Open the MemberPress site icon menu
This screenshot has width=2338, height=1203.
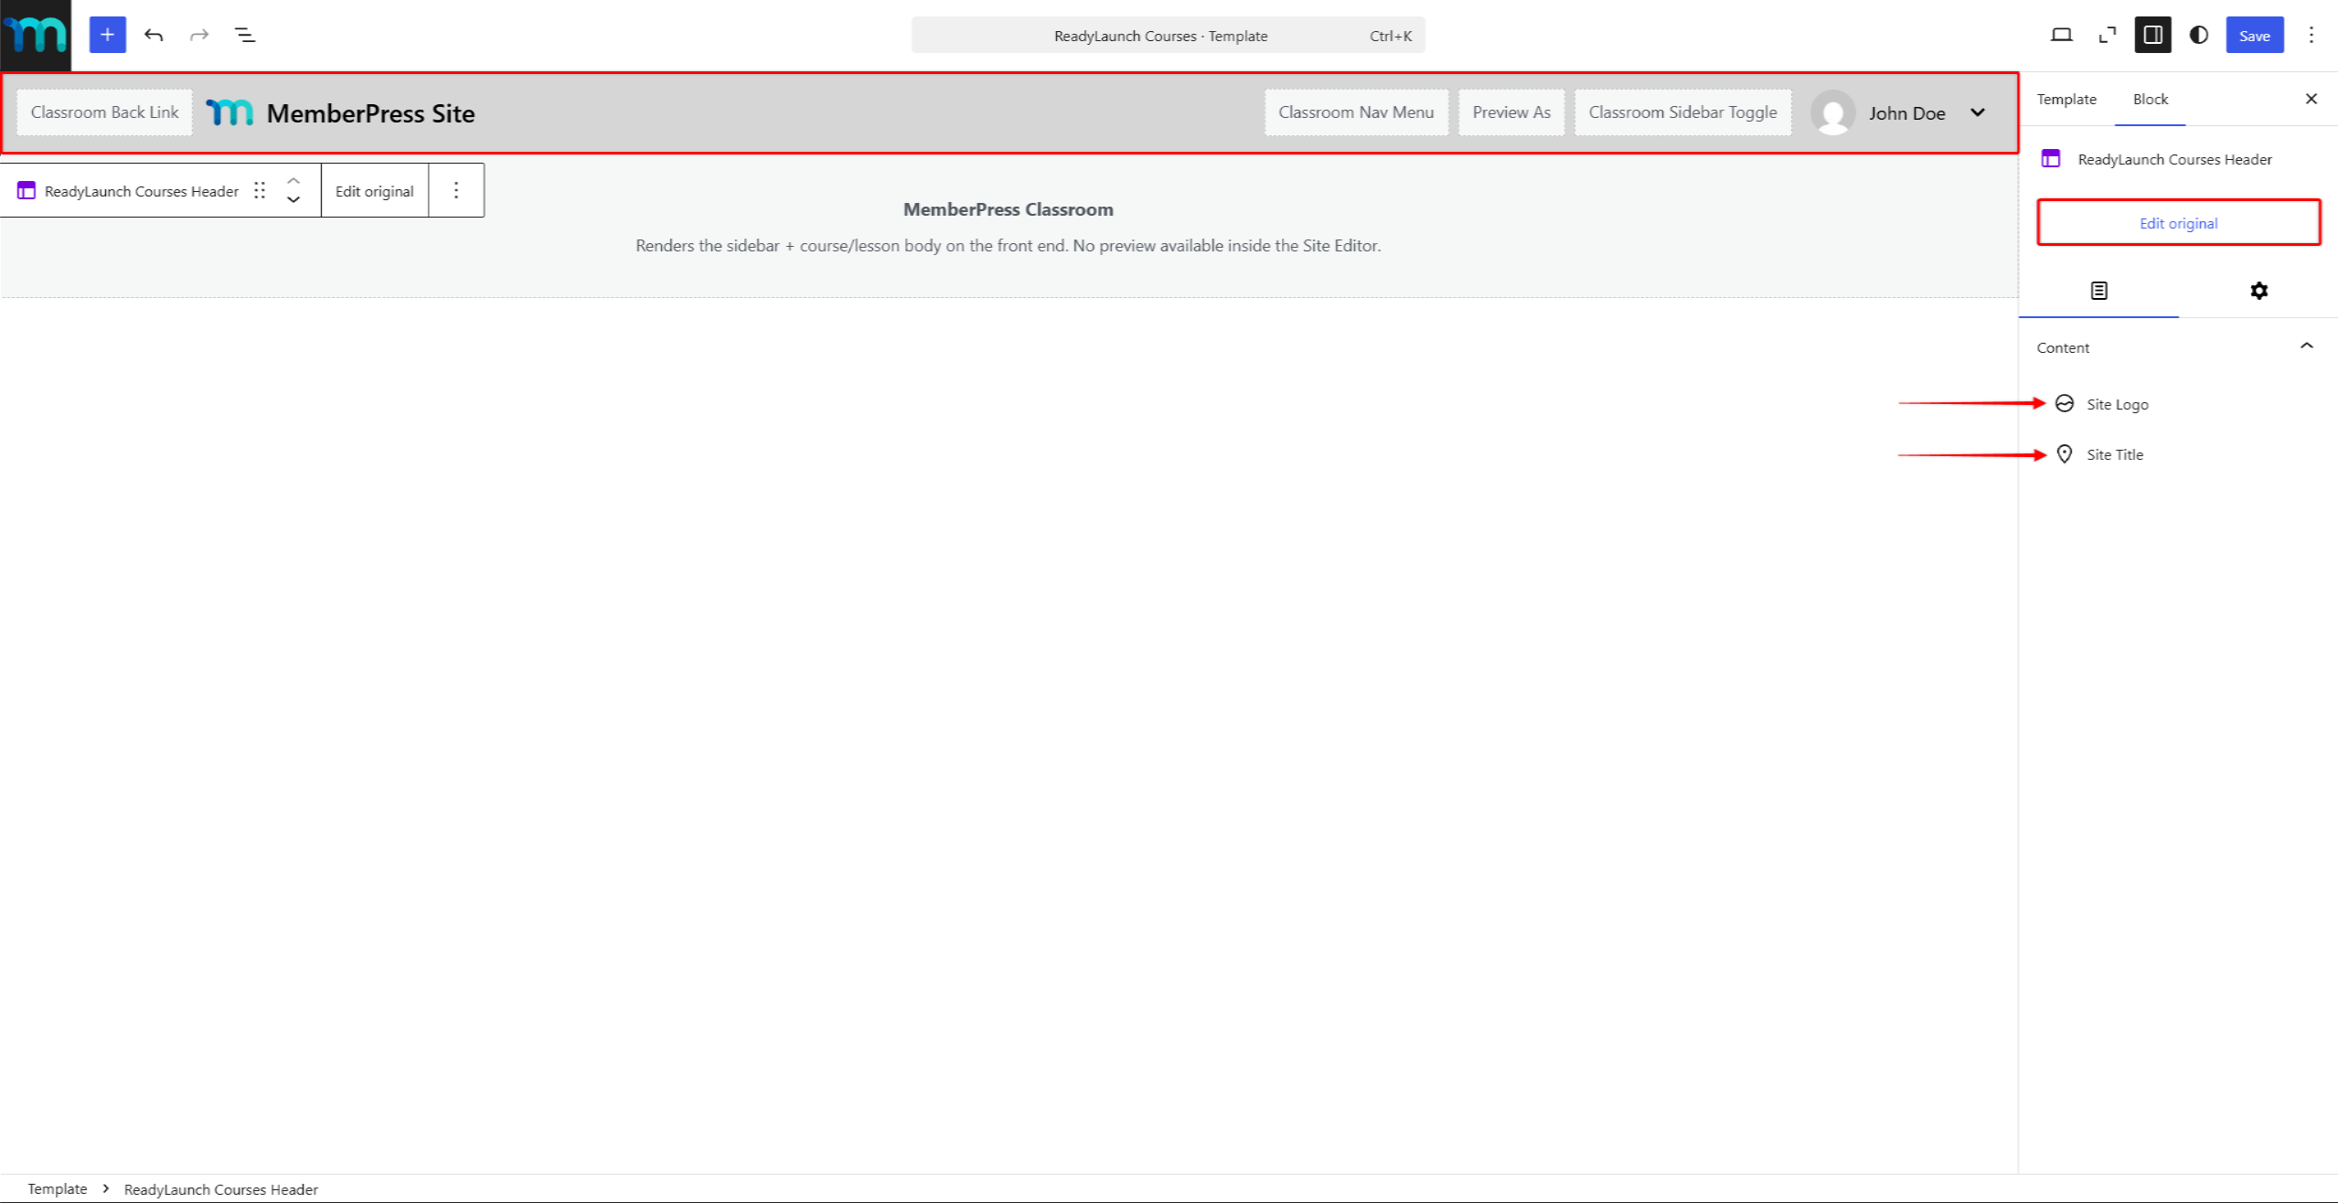pyautogui.click(x=36, y=35)
